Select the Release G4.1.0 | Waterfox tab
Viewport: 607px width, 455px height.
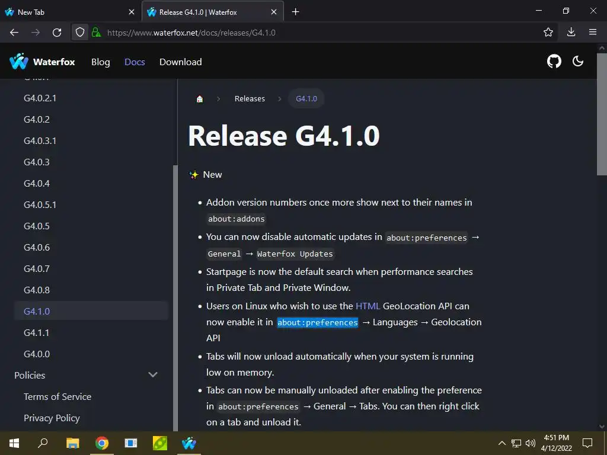point(213,12)
